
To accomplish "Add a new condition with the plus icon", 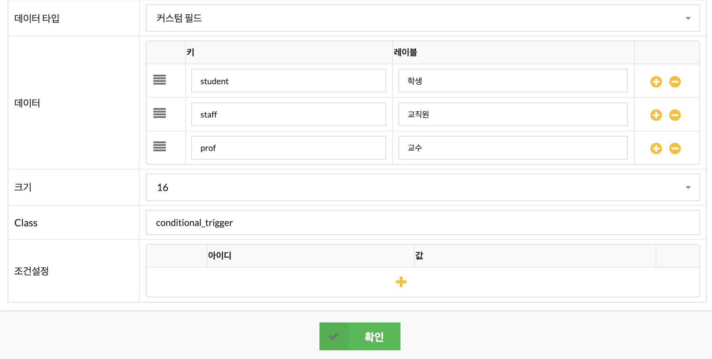I will click(401, 282).
